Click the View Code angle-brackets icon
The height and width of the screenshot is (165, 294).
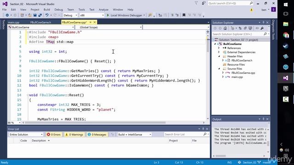pos(257,28)
